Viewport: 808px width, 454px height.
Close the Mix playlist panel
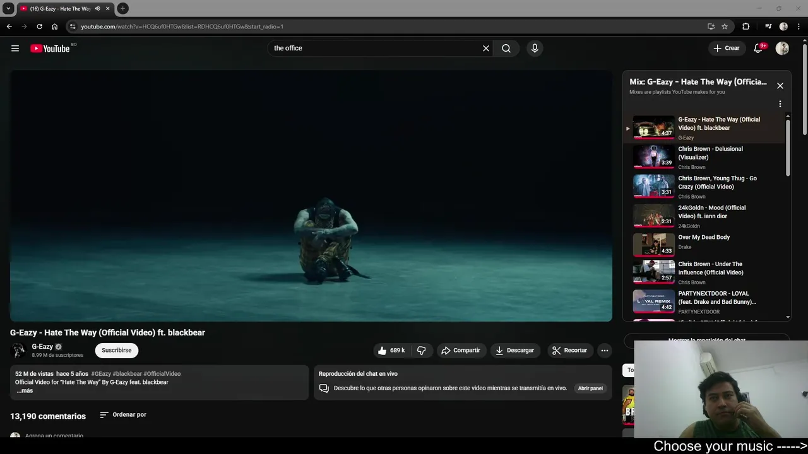click(780, 86)
